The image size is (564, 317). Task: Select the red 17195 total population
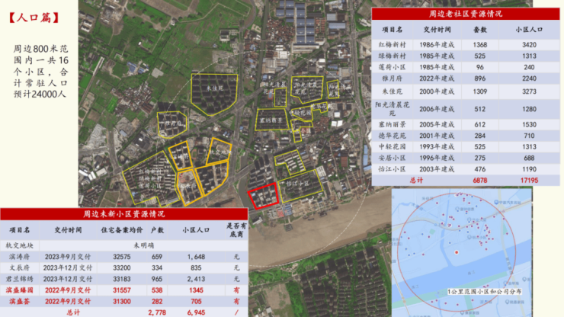529,181
